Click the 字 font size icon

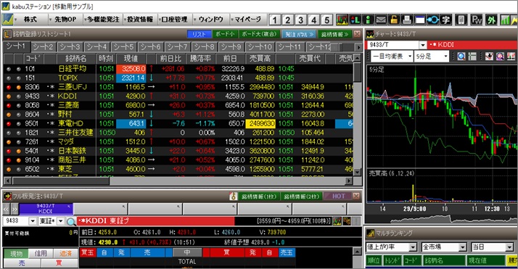click(x=446, y=20)
